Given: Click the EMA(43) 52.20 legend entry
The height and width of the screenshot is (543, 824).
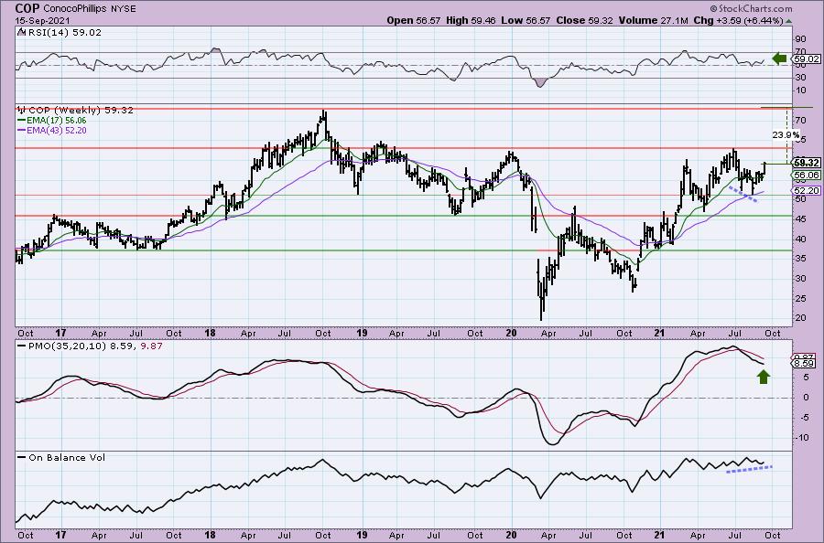Looking at the screenshot, I should [52, 130].
